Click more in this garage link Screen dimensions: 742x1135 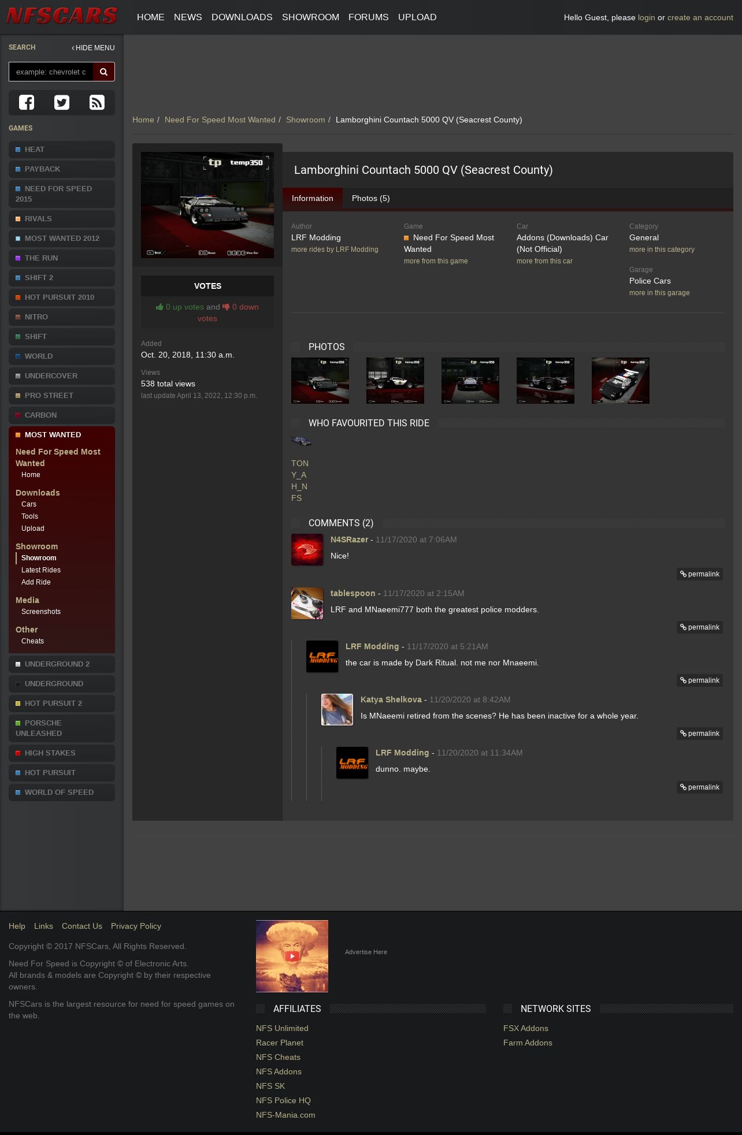(x=659, y=293)
